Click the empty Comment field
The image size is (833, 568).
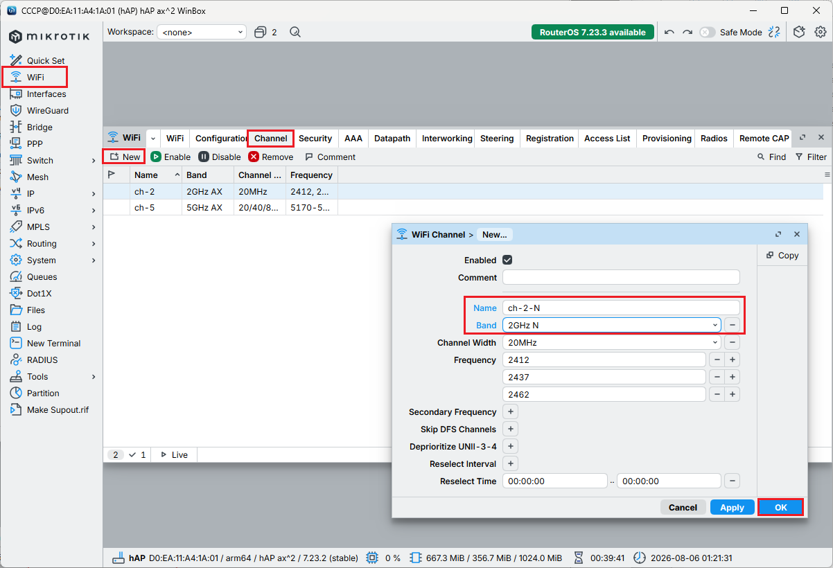pos(621,277)
